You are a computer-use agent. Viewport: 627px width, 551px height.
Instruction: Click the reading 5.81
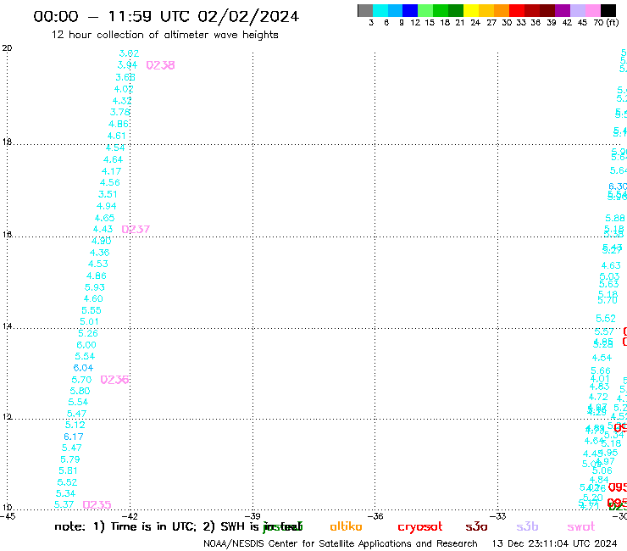[68, 471]
